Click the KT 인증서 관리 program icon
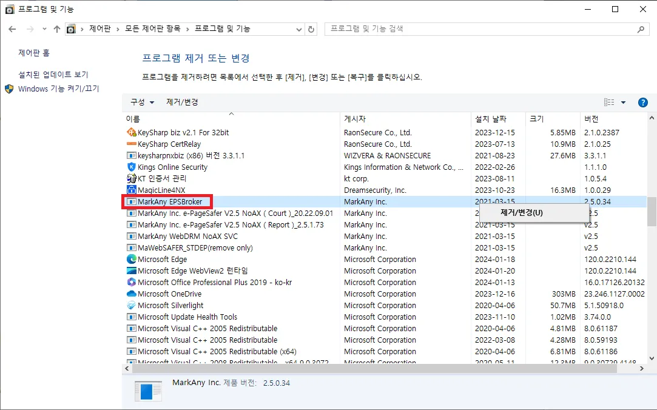 click(x=131, y=178)
